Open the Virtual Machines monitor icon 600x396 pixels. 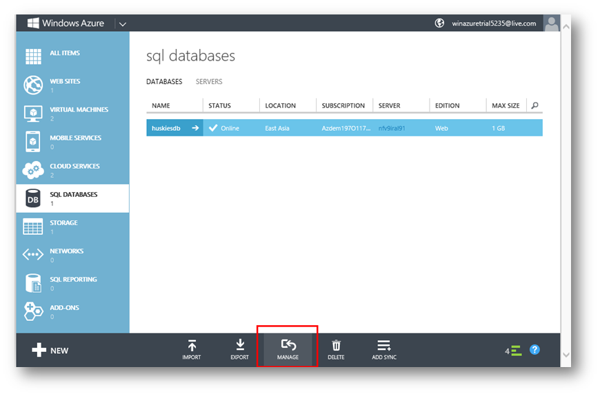coord(33,113)
